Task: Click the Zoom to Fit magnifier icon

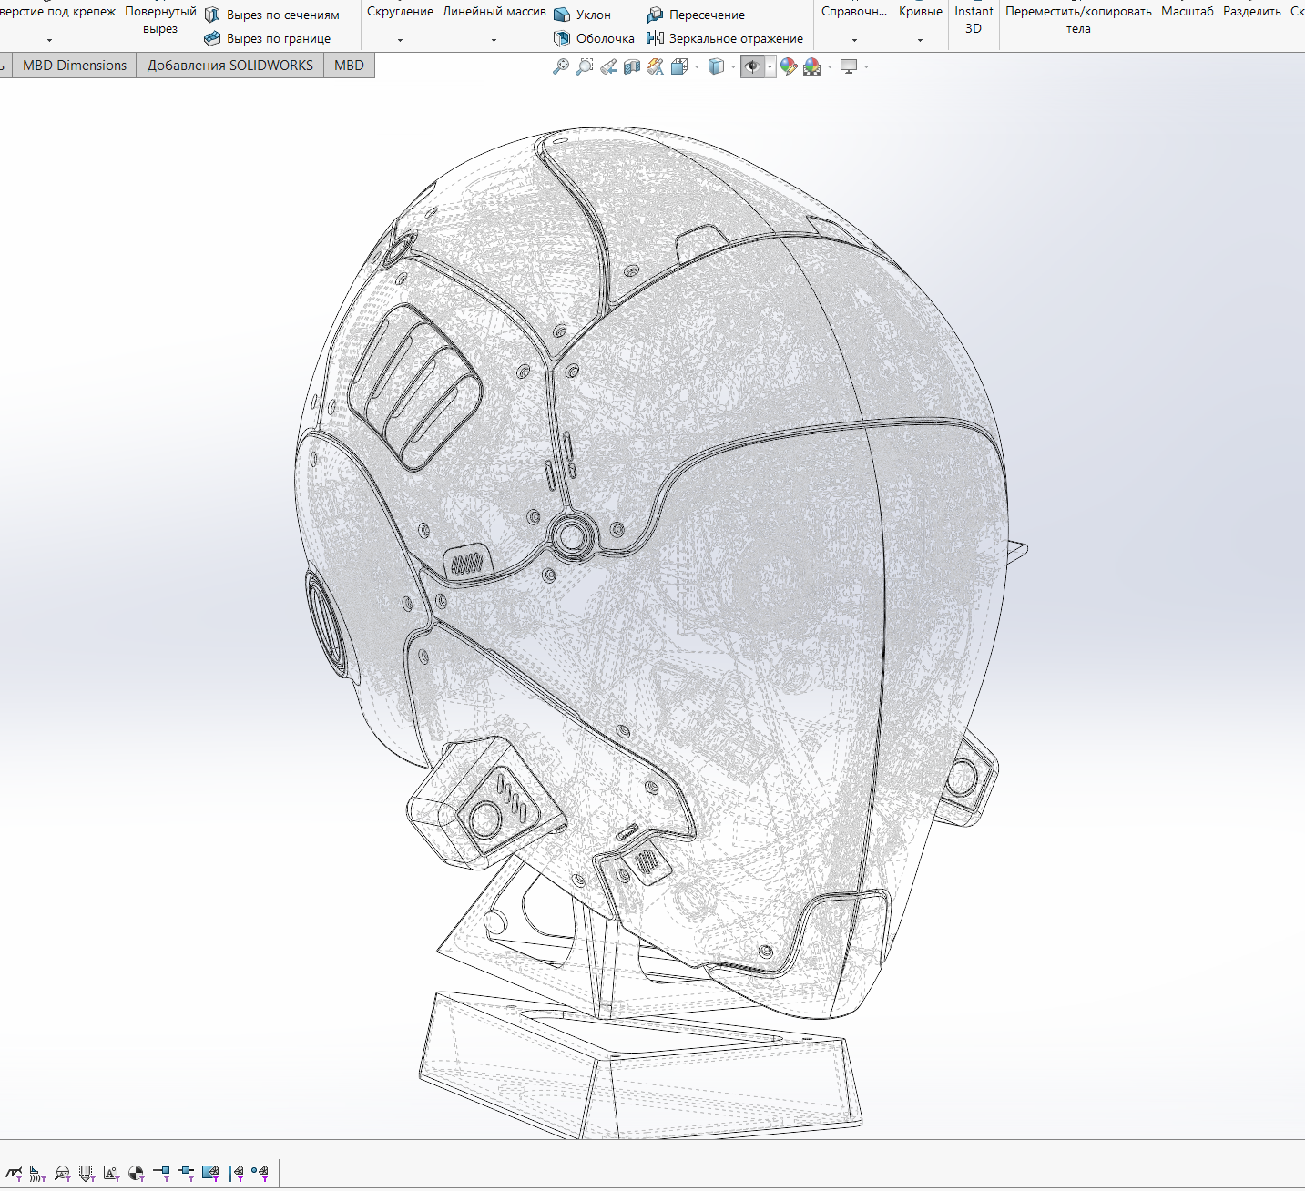Action: pyautogui.click(x=561, y=66)
